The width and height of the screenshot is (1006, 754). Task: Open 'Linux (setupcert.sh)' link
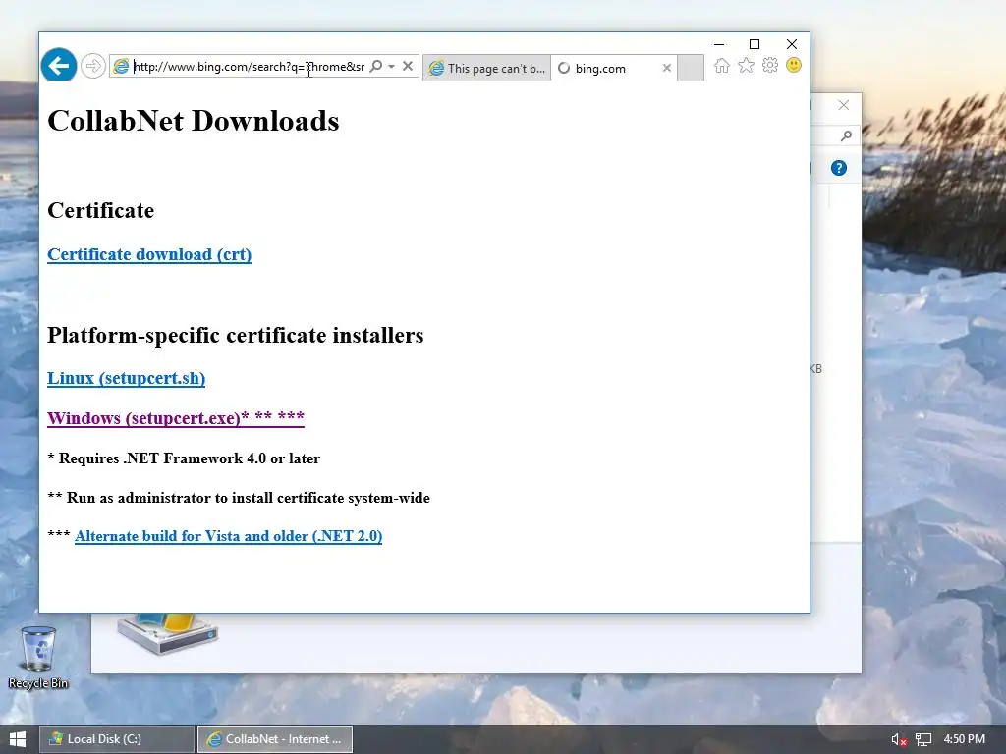[127, 378]
